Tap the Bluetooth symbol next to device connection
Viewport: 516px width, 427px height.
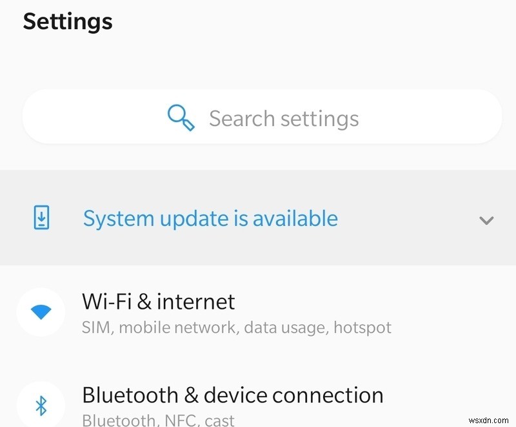(41, 402)
